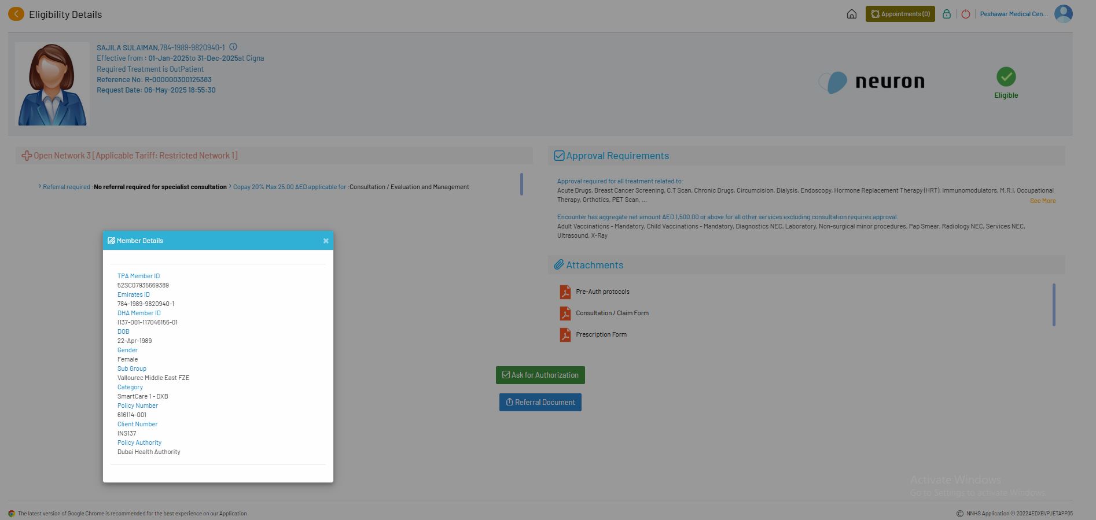Click Required Treatment is OutPatient text
This screenshot has height=520, width=1096.
[150, 69]
